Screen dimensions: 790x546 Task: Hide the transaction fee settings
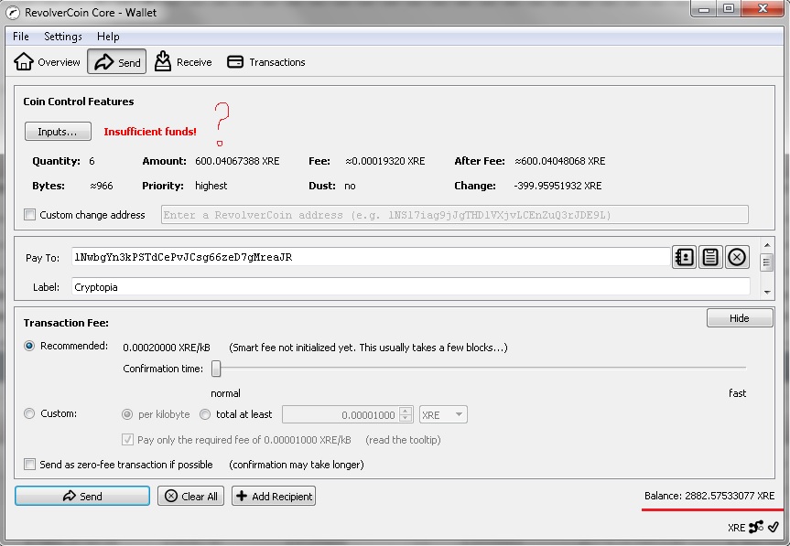[x=739, y=318]
